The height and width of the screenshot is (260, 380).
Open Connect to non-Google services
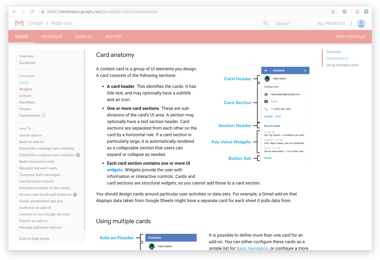coord(44,214)
